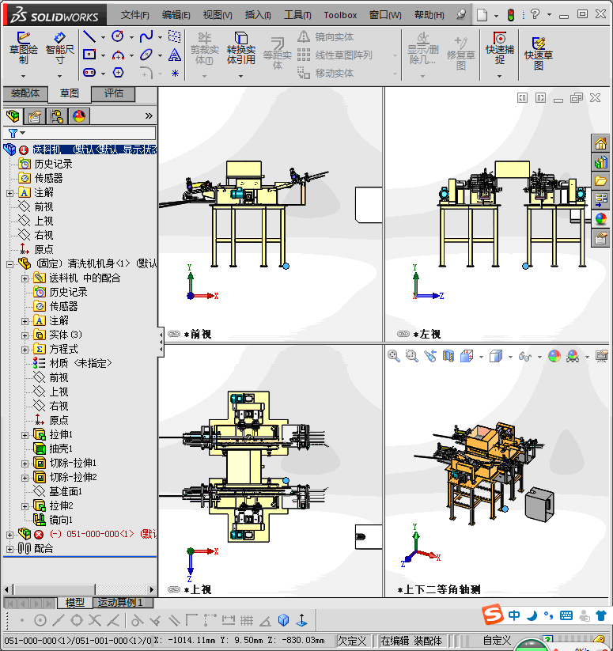Viewport: 613px width, 651px height.
Task: Open the Toolbox menu
Action: [340, 15]
